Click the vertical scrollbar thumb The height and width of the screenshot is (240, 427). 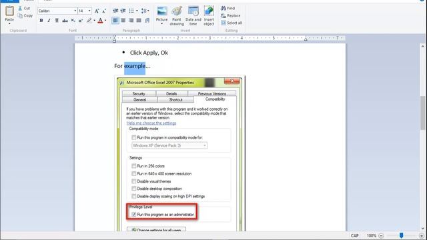[x=422, y=113]
